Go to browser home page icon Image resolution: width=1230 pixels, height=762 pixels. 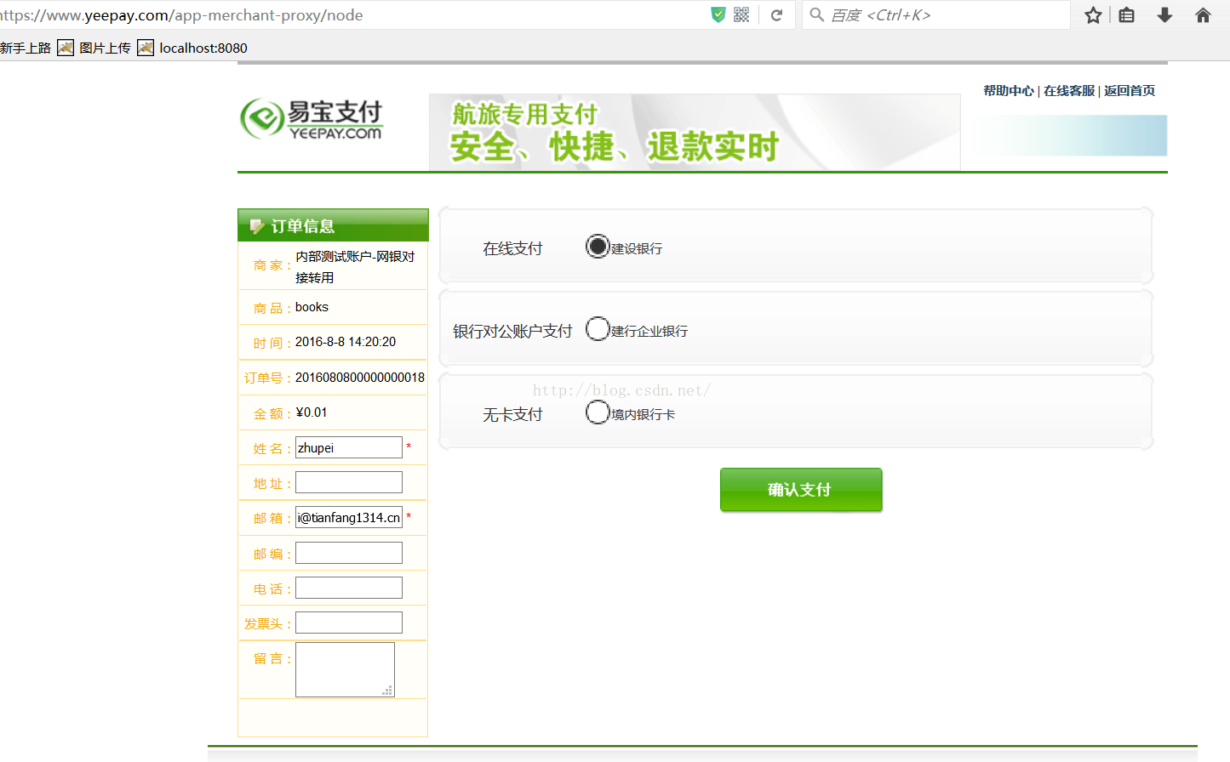[1203, 14]
